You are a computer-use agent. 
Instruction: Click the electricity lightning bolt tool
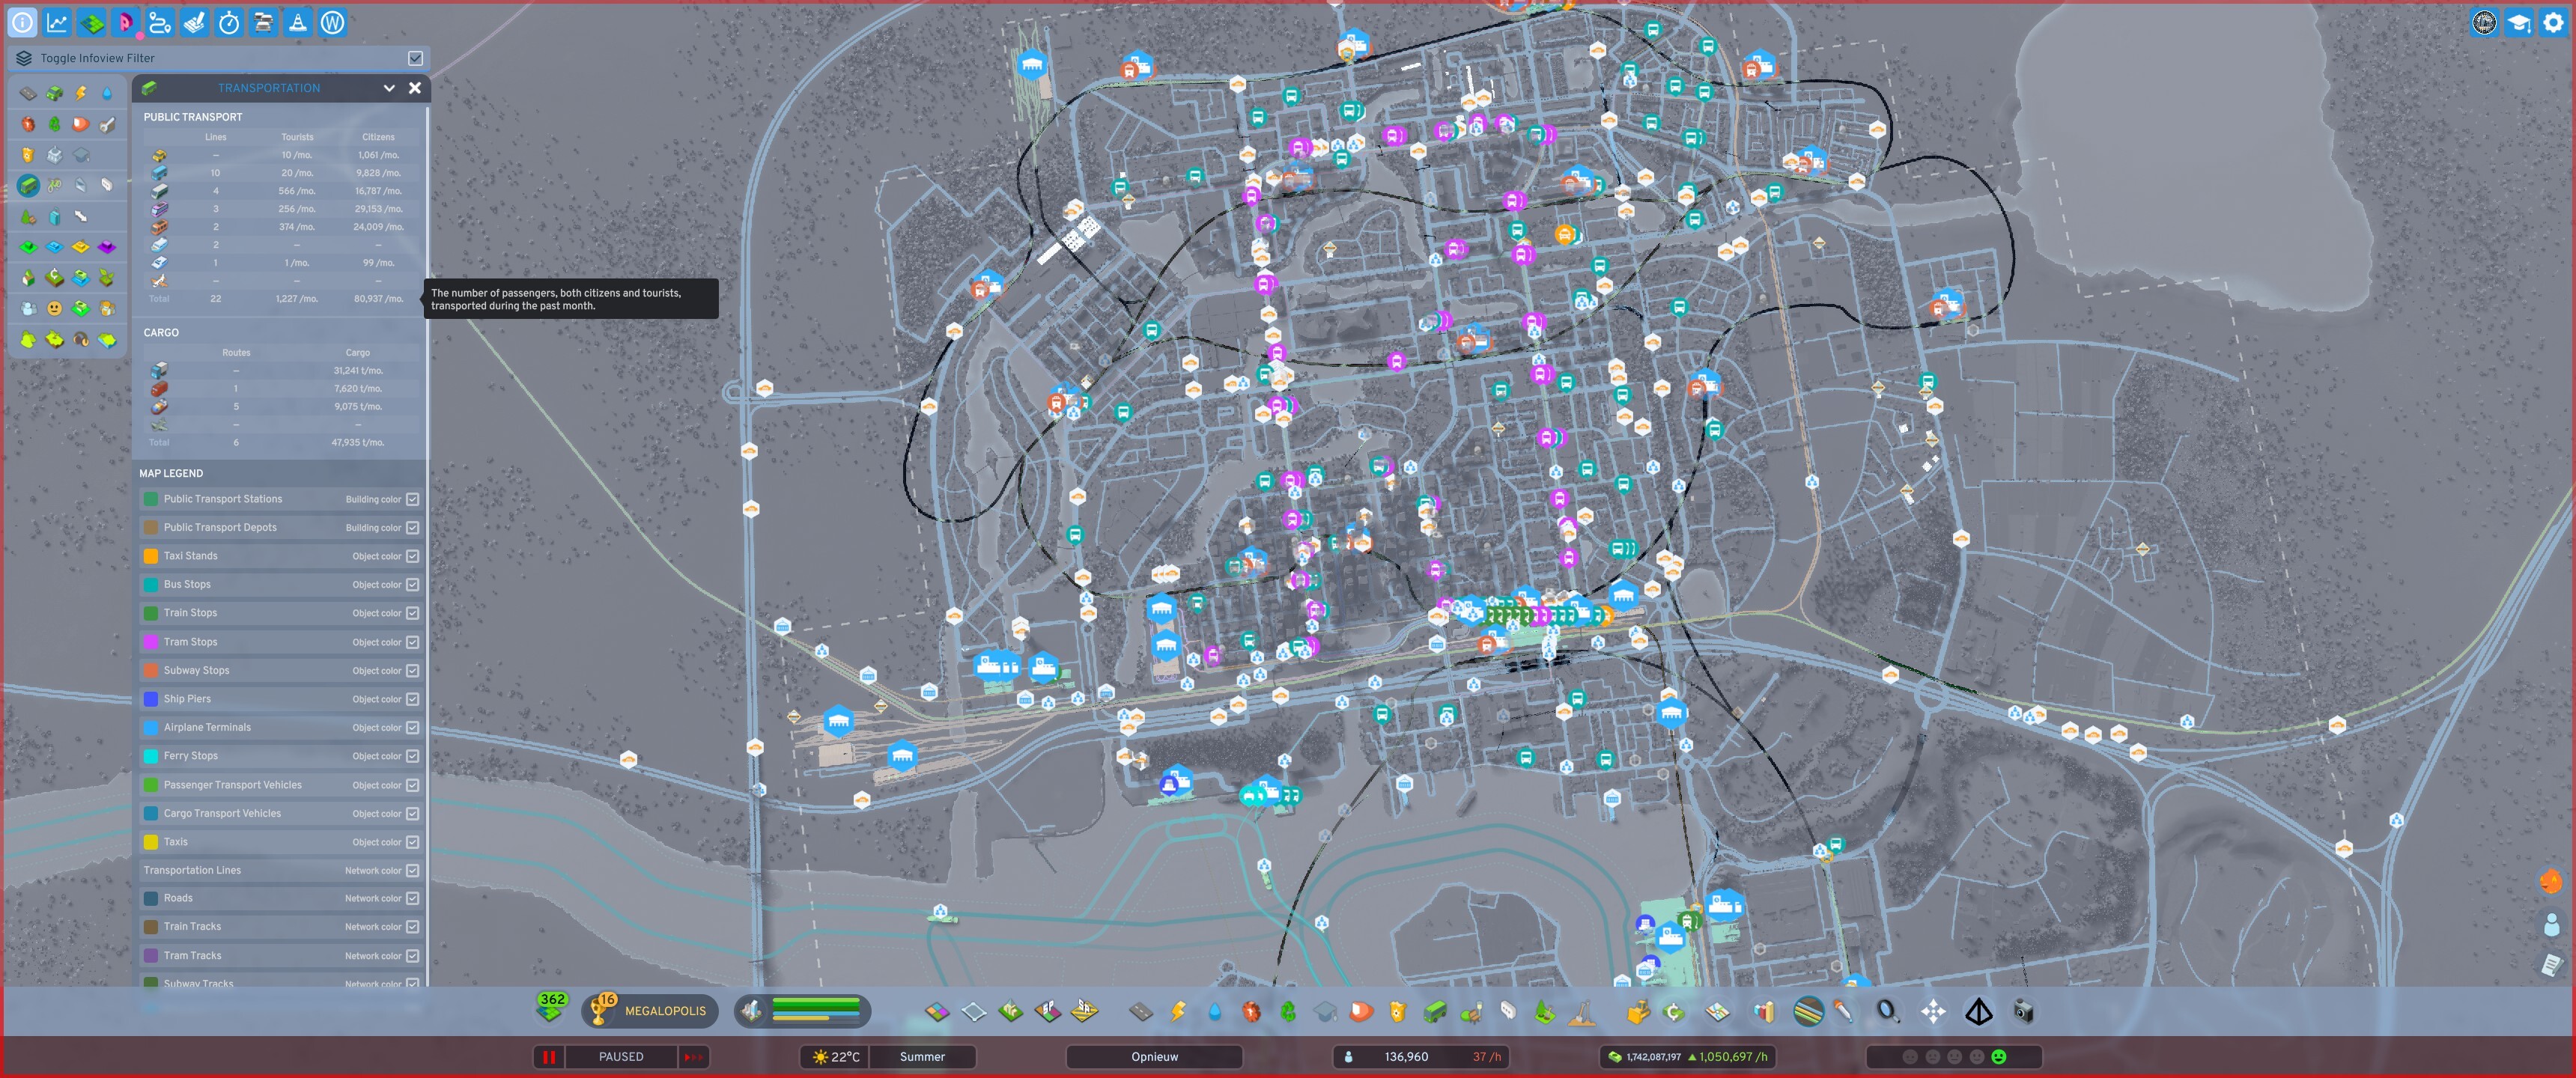pos(1178,1012)
